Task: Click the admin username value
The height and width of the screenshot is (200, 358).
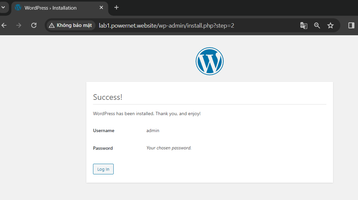Action: point(153,130)
